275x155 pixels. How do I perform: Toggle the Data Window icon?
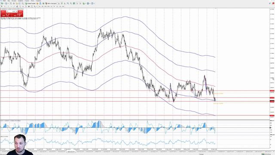tap(14, 3)
